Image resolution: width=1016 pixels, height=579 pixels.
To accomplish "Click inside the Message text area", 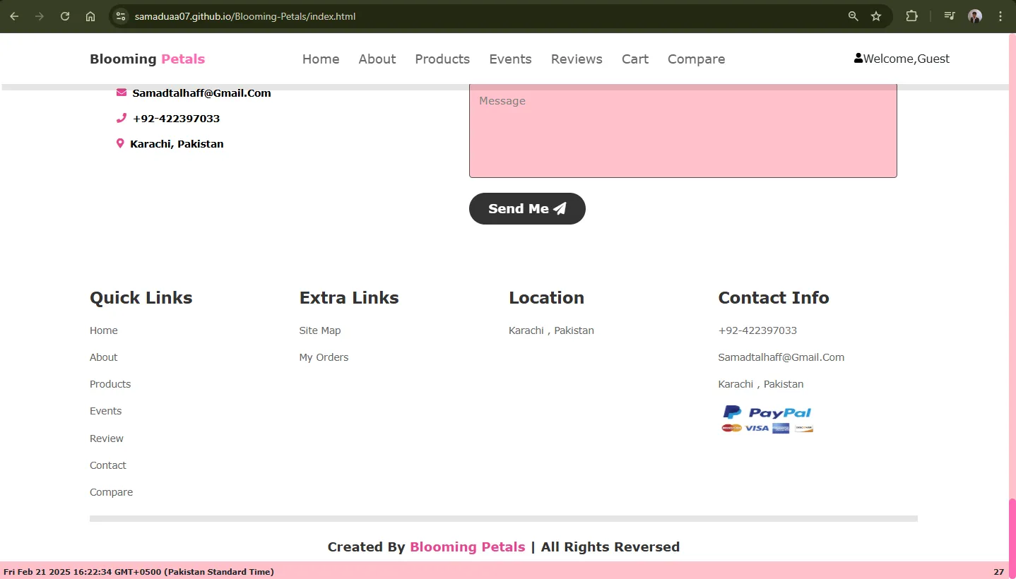I will 683,131.
